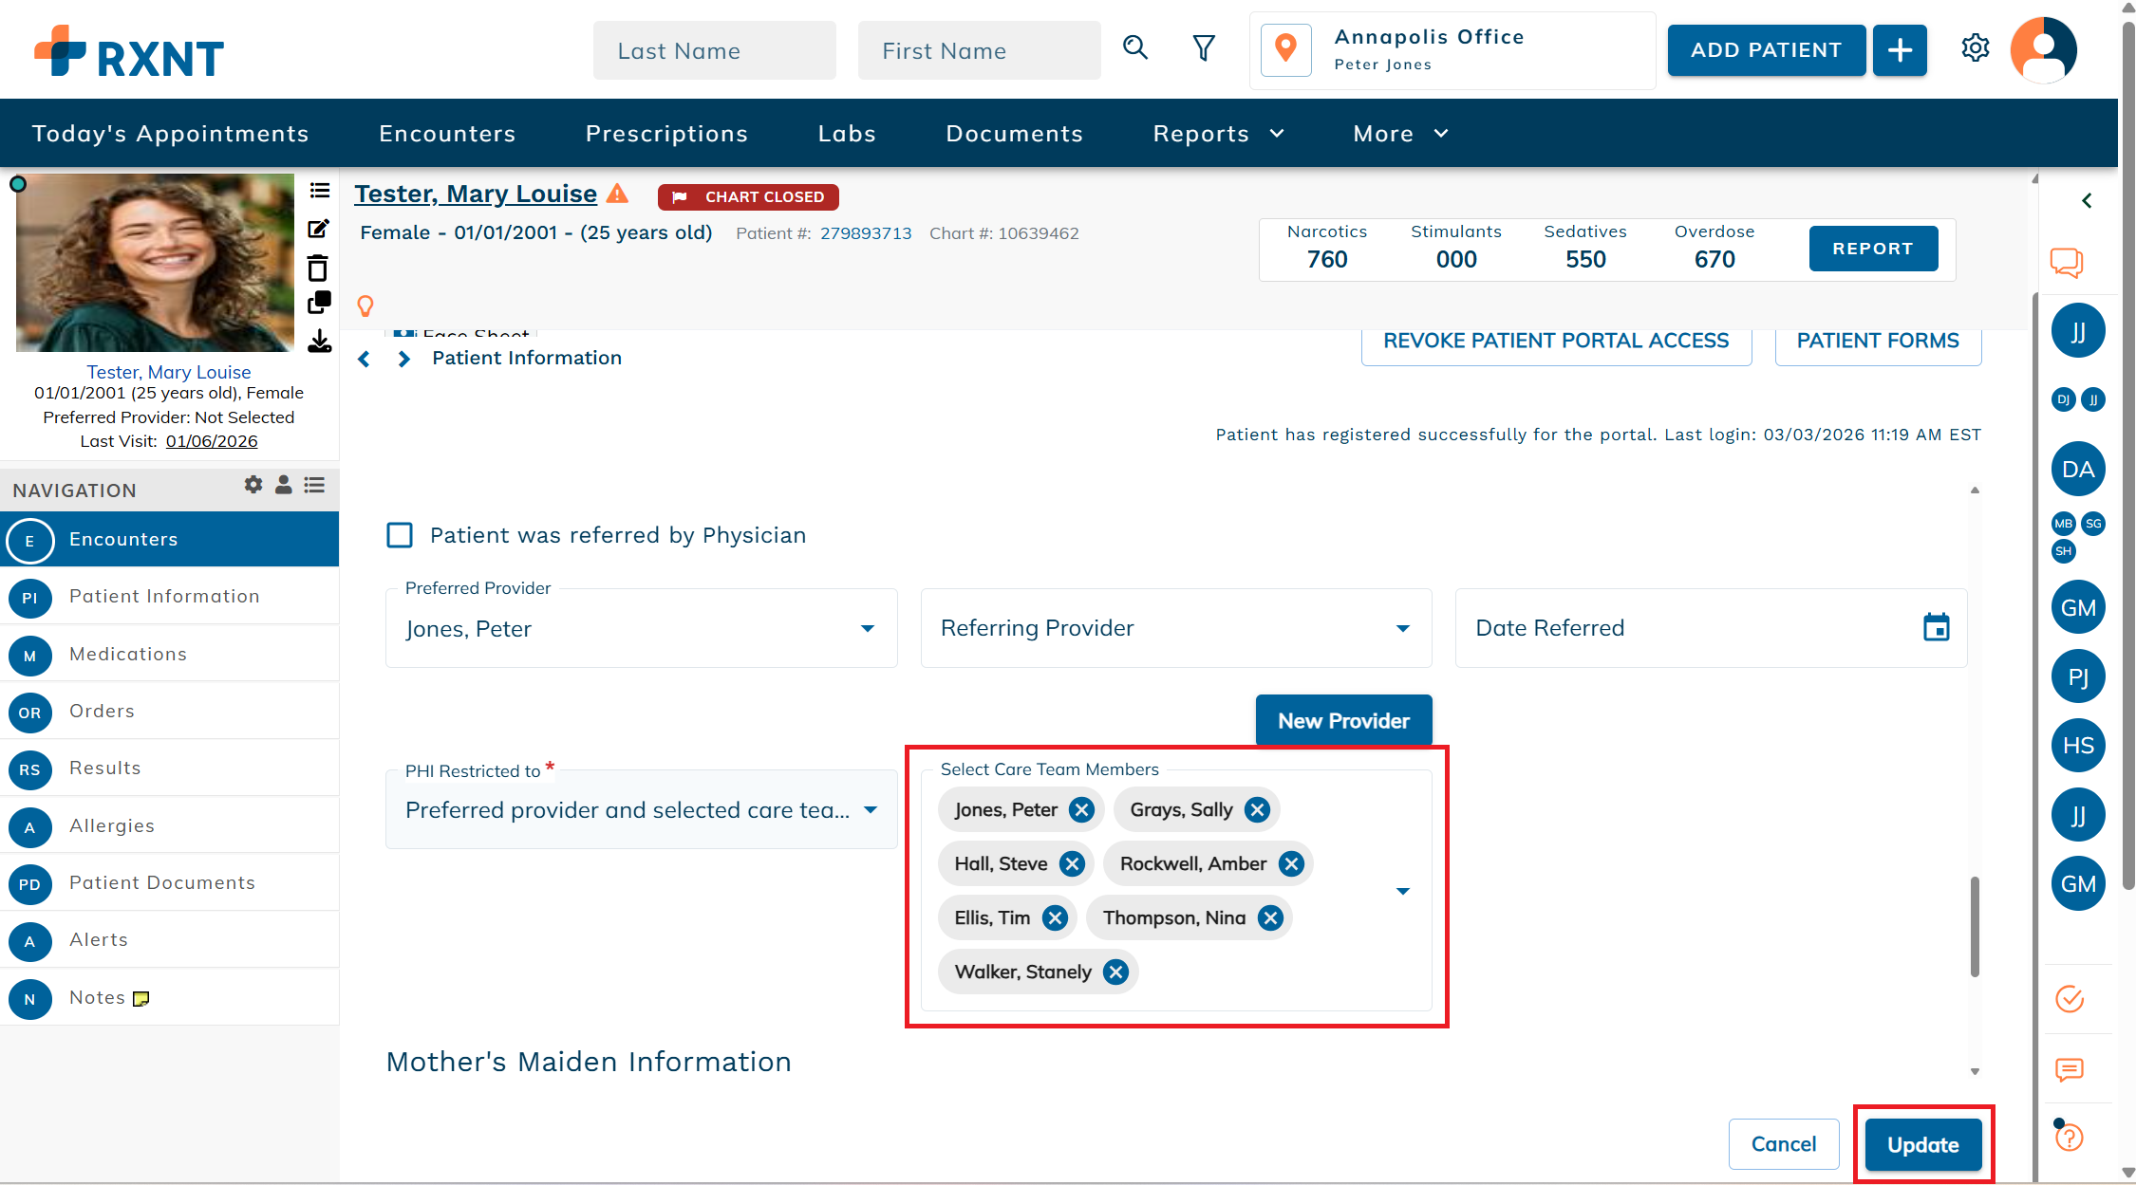Screen dimensions: 2136x1185
Task: Click the help question mark icon
Action: click(2070, 1137)
